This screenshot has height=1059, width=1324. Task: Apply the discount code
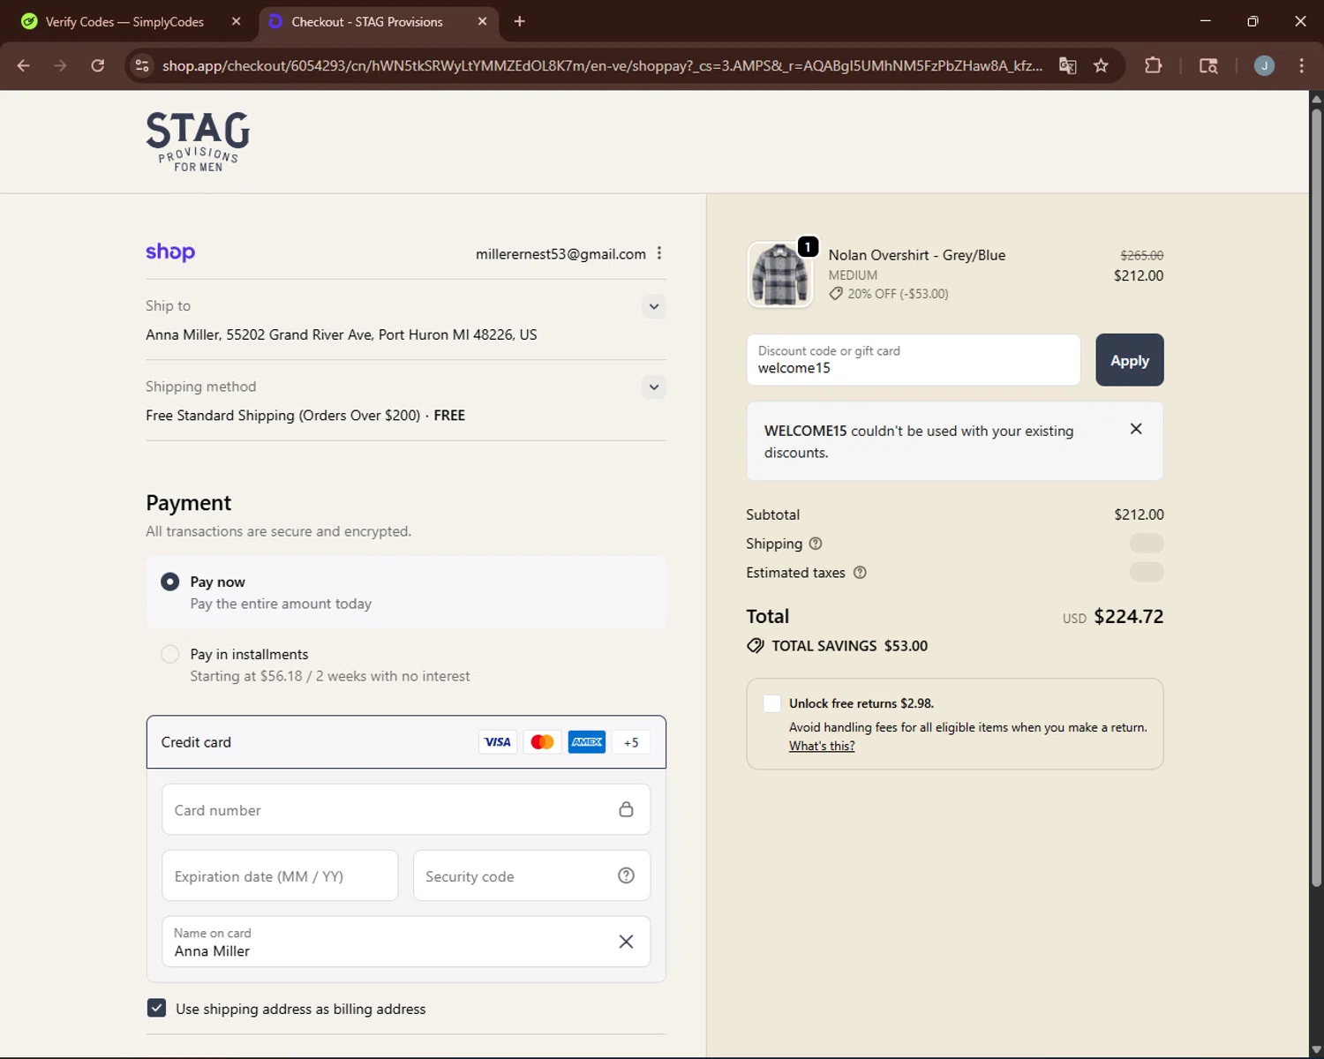coord(1130,360)
